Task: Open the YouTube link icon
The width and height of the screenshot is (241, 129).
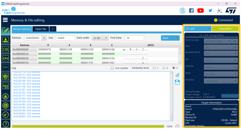Action: (200, 10)
